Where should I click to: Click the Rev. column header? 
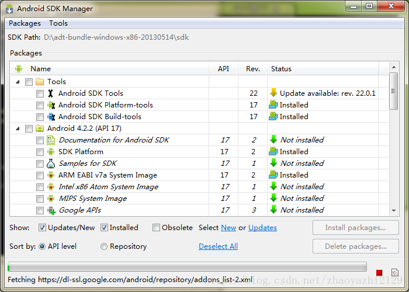pos(253,69)
